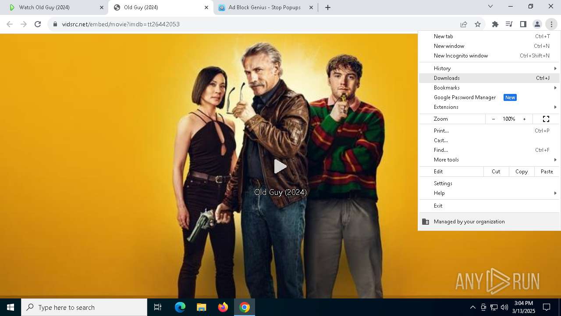This screenshot has width=561, height=316.
Task: Choose Exit from the menu
Action: pos(489,206)
